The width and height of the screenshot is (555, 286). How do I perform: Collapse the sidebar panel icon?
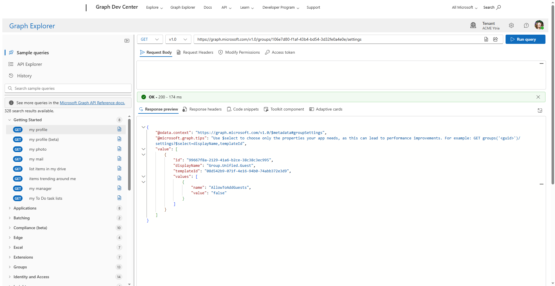tap(127, 41)
